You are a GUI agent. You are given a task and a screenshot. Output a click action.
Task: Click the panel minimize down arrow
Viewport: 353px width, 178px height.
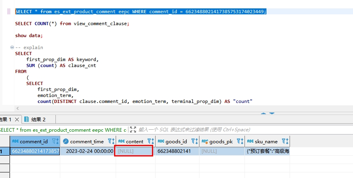(272, 113)
